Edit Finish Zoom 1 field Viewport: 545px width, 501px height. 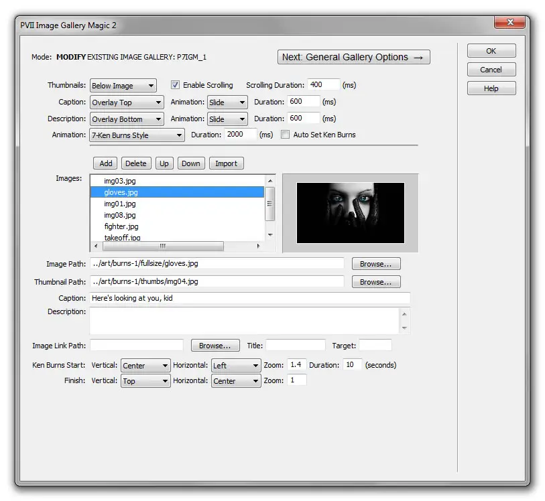coord(297,380)
